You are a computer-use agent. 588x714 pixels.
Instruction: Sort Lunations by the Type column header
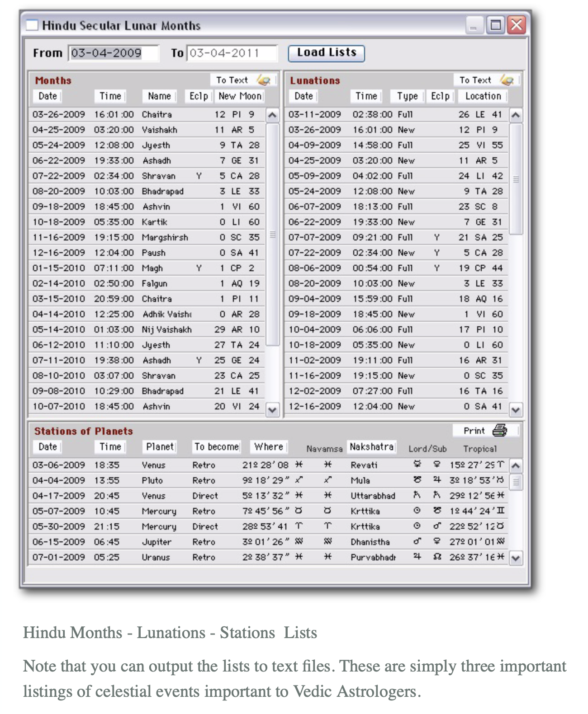pos(407,96)
